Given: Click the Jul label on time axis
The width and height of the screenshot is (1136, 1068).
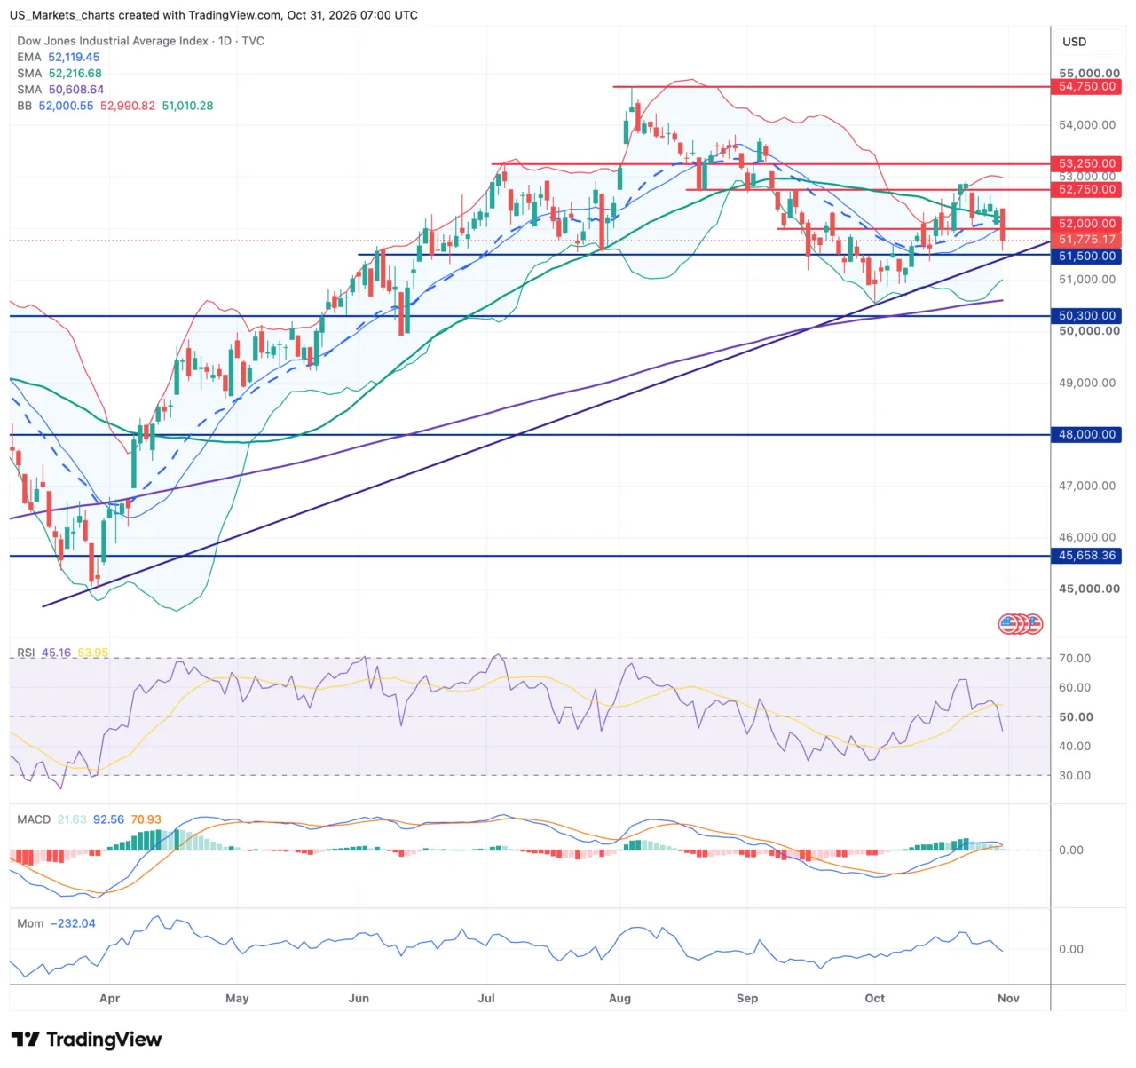Looking at the screenshot, I should pyautogui.click(x=486, y=998).
